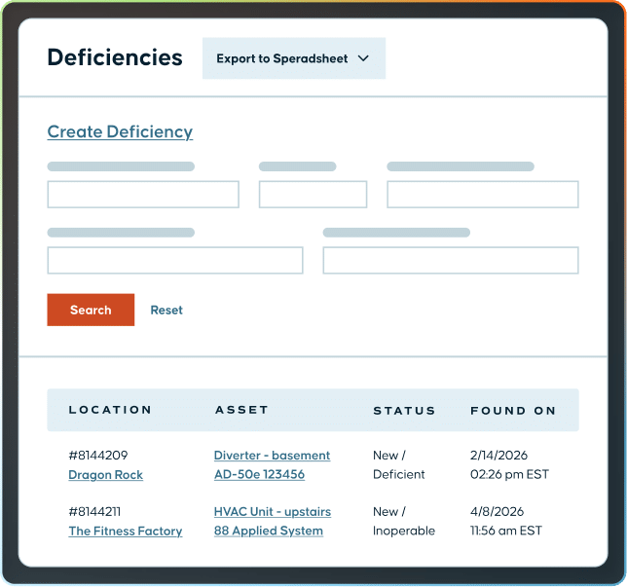Click the AD-50e 123456 asset link
This screenshot has width=627, height=587.
(x=259, y=475)
